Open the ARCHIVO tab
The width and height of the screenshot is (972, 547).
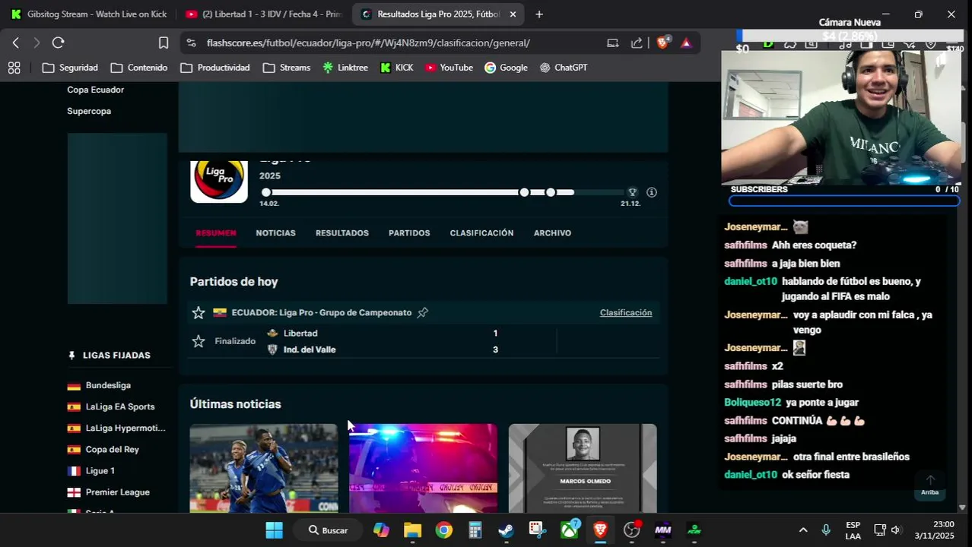pos(552,233)
